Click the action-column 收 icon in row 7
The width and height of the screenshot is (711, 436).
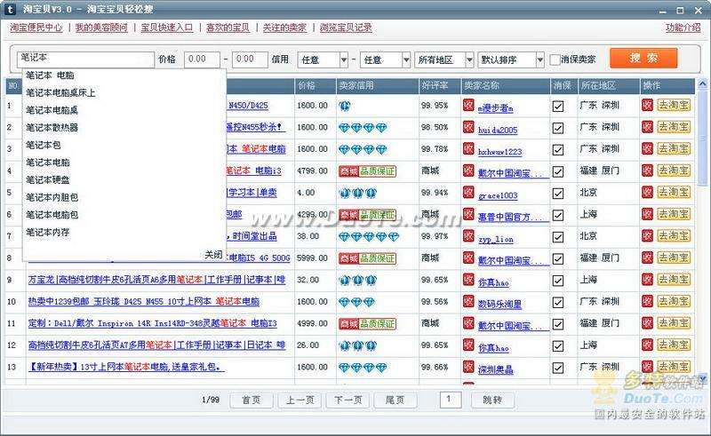[648, 235]
